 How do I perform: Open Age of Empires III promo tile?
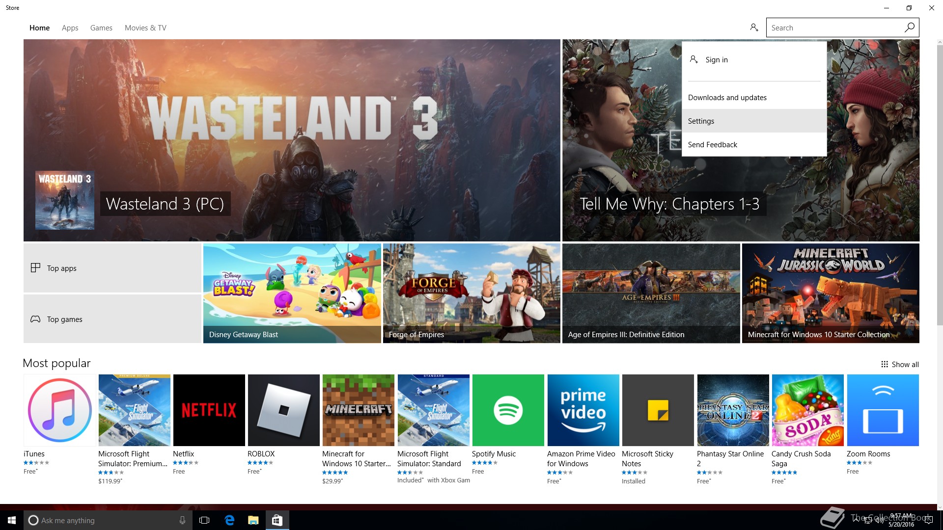[x=651, y=293]
